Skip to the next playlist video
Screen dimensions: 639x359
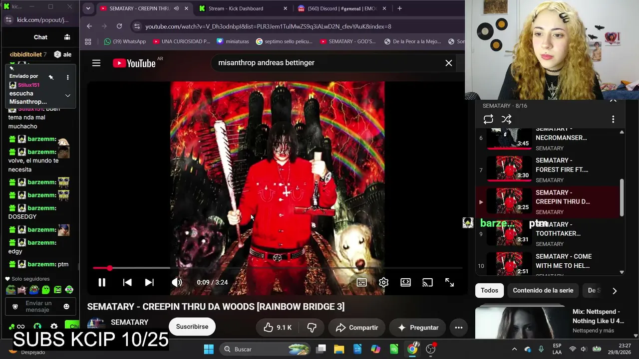149,282
